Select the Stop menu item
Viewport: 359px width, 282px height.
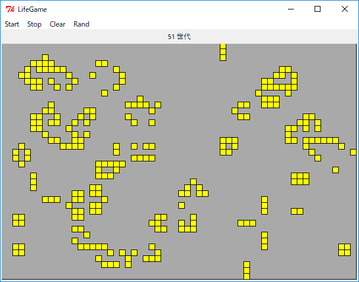click(34, 24)
